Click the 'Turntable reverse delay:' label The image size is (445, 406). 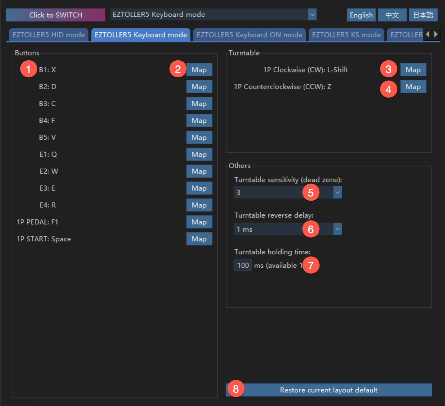point(274,215)
